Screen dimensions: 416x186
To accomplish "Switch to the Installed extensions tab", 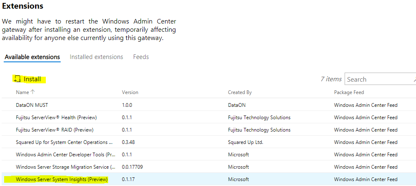I will (96, 57).
